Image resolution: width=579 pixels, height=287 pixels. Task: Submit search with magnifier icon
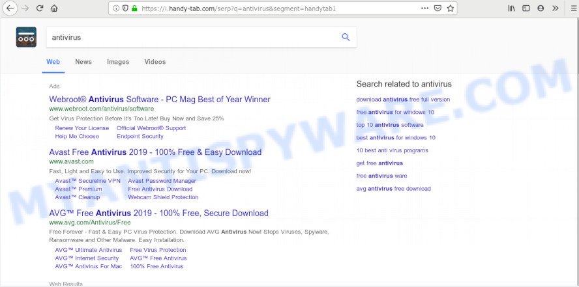pyautogui.click(x=346, y=37)
